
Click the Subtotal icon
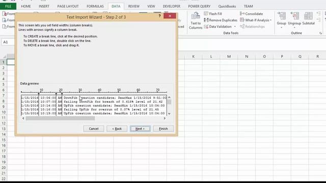[308, 16]
